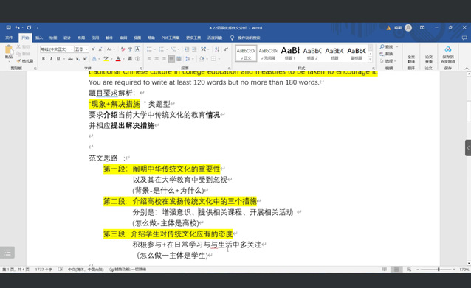Toggle italic formatting button
471x288 pixels.
[51, 59]
